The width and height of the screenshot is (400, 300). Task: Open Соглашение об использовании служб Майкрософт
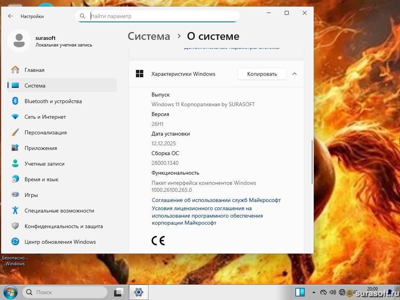tap(216, 200)
